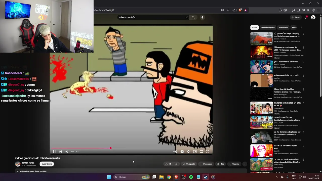This screenshot has height=181, width=322.
Task: Click the zoom magnifier in address bar
Action: tap(228, 10)
